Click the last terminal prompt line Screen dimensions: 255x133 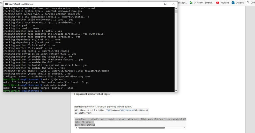(23, 91)
